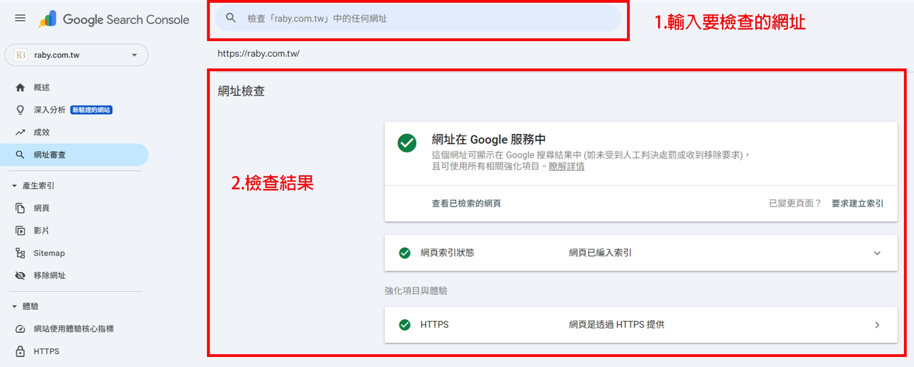
Task: Click the 已變更頁面？ text
Action: click(795, 203)
